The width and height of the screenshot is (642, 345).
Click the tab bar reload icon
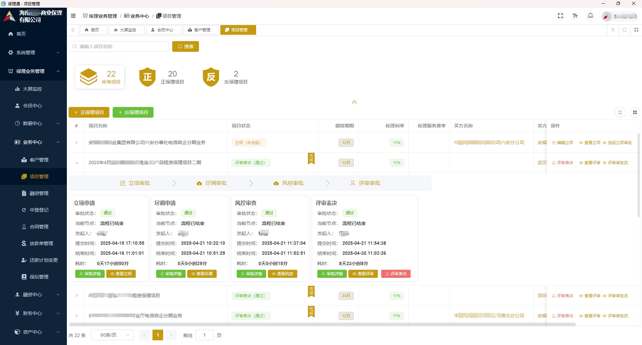tap(624, 30)
